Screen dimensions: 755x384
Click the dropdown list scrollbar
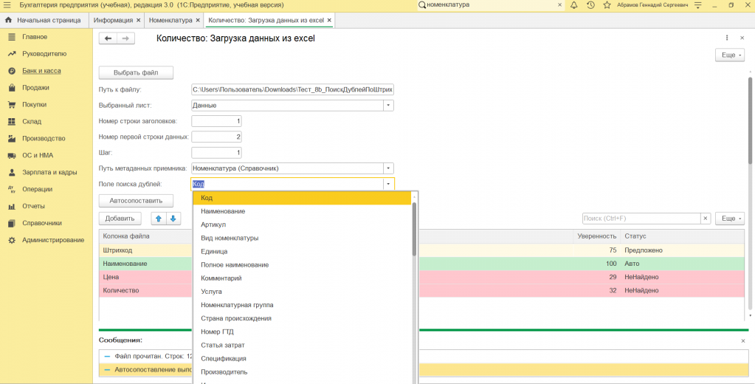click(414, 229)
